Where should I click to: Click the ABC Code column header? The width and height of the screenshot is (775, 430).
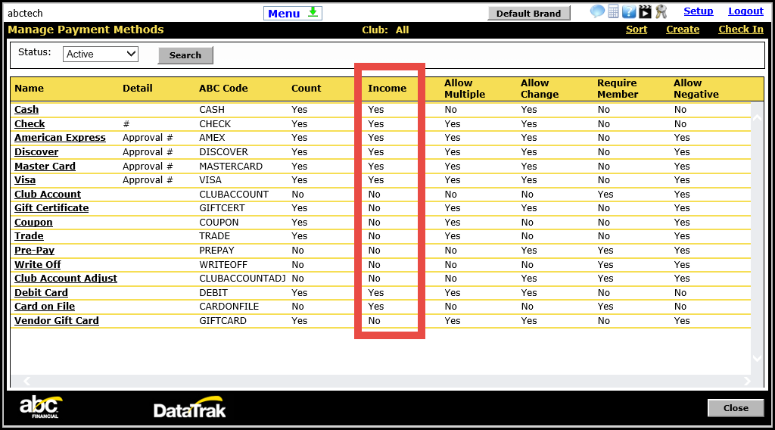click(x=223, y=88)
